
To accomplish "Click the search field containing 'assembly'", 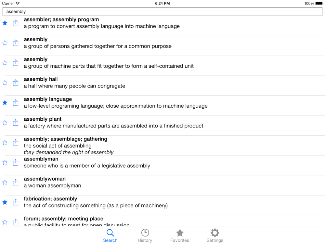I will pos(162,11).
